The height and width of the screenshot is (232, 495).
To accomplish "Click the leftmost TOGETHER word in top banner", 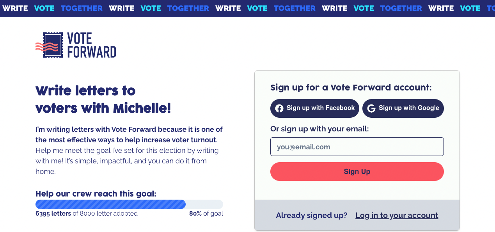I will (82, 8).
